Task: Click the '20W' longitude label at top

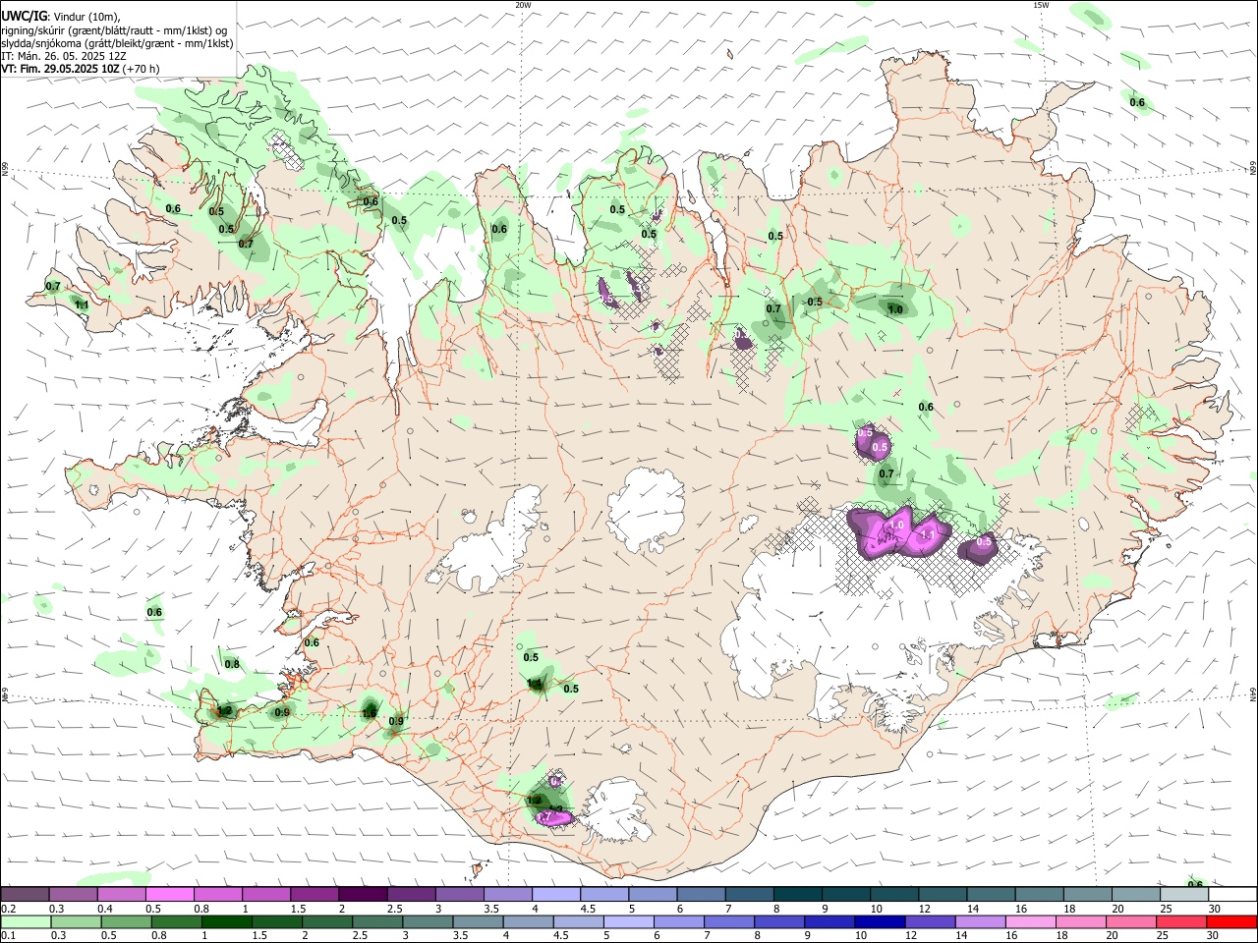Action: tap(523, 5)
